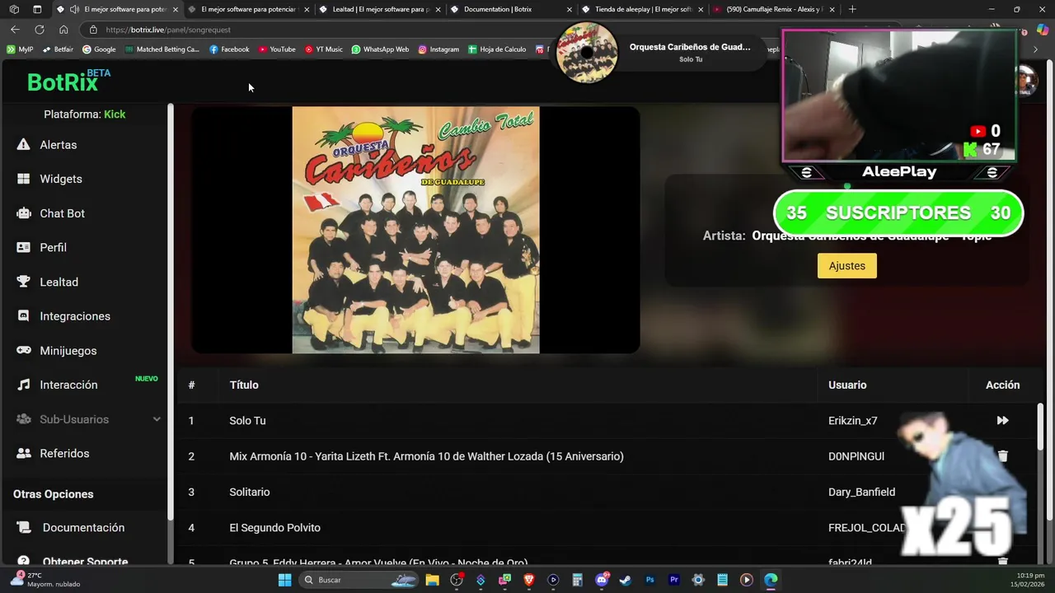
Task: Open the Chat Bot sidebar section
Action: [x=51, y=213]
